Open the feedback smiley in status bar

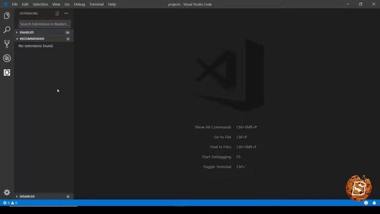[366, 203]
